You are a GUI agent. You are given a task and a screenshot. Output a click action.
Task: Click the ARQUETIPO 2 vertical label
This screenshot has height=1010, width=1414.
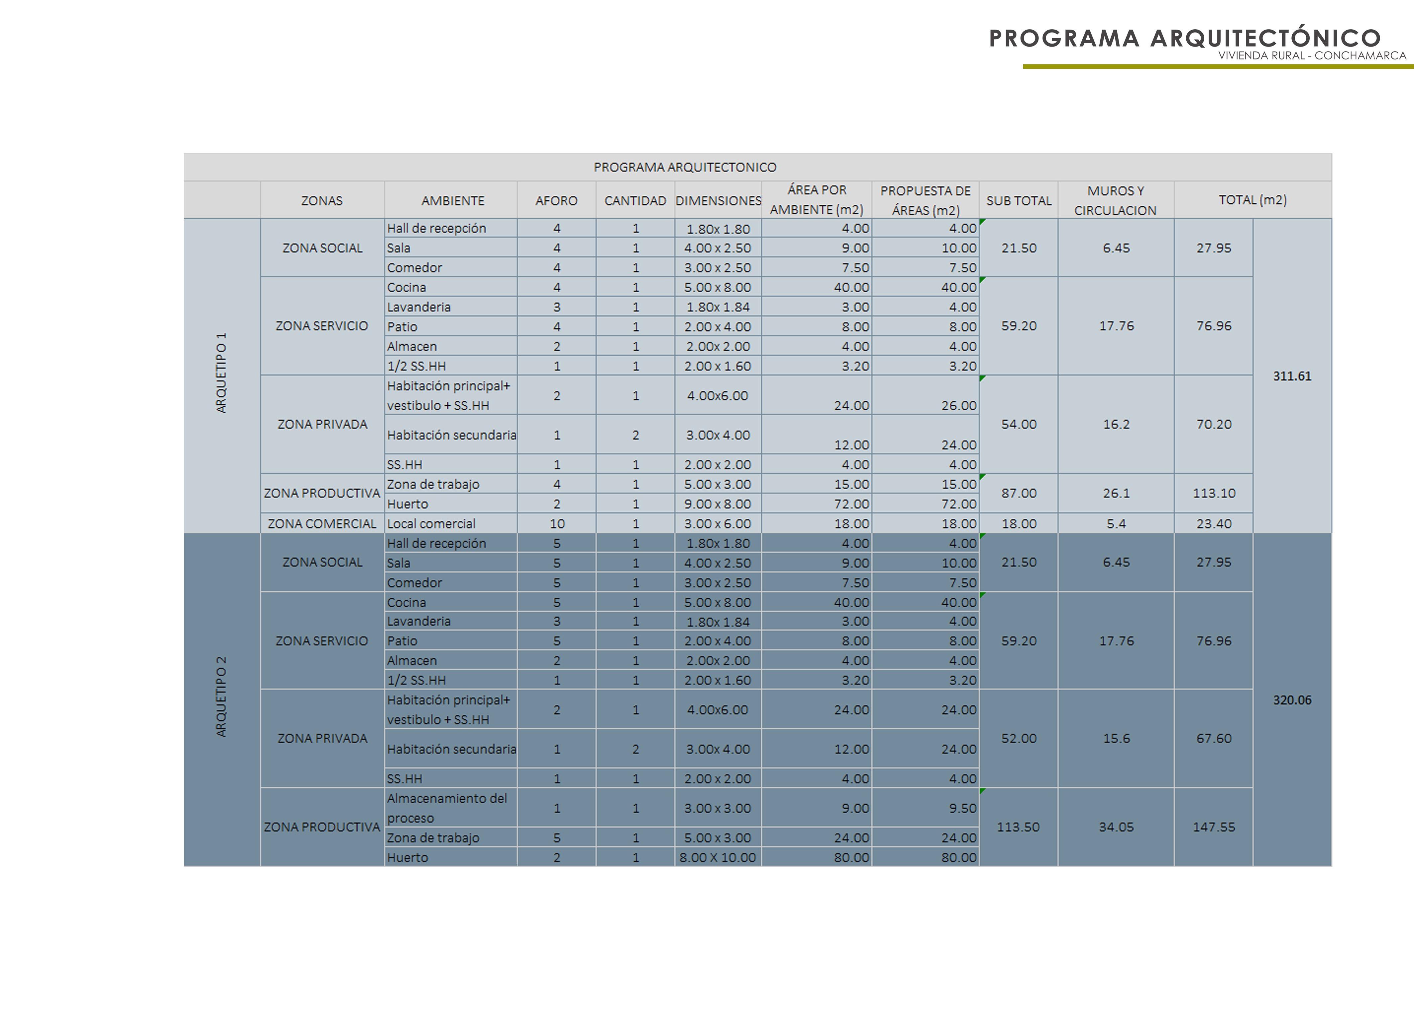(221, 697)
